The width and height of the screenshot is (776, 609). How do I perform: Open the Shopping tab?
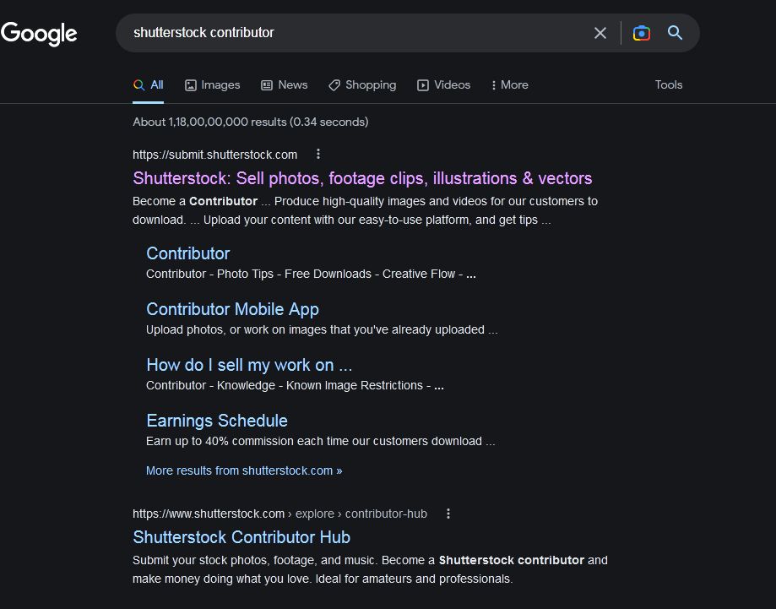click(362, 85)
